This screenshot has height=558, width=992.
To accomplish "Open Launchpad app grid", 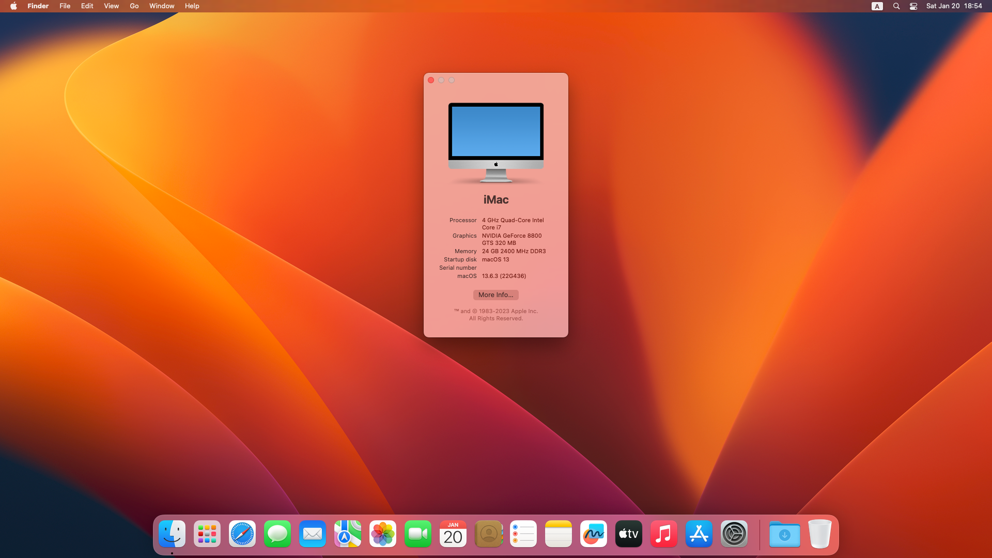I will [207, 534].
